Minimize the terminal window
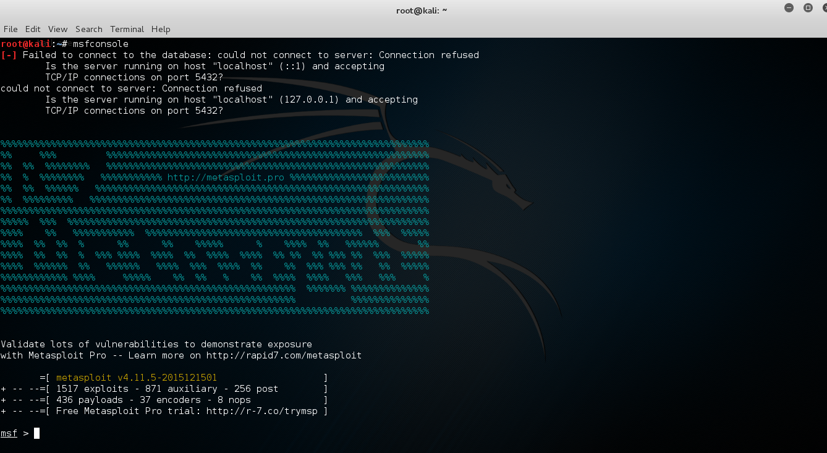Viewport: 827px width, 453px height. (789, 7)
